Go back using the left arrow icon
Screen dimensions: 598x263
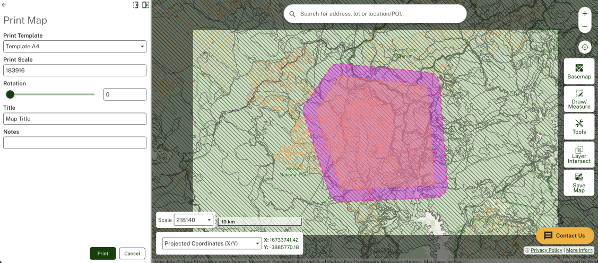(x=4, y=5)
